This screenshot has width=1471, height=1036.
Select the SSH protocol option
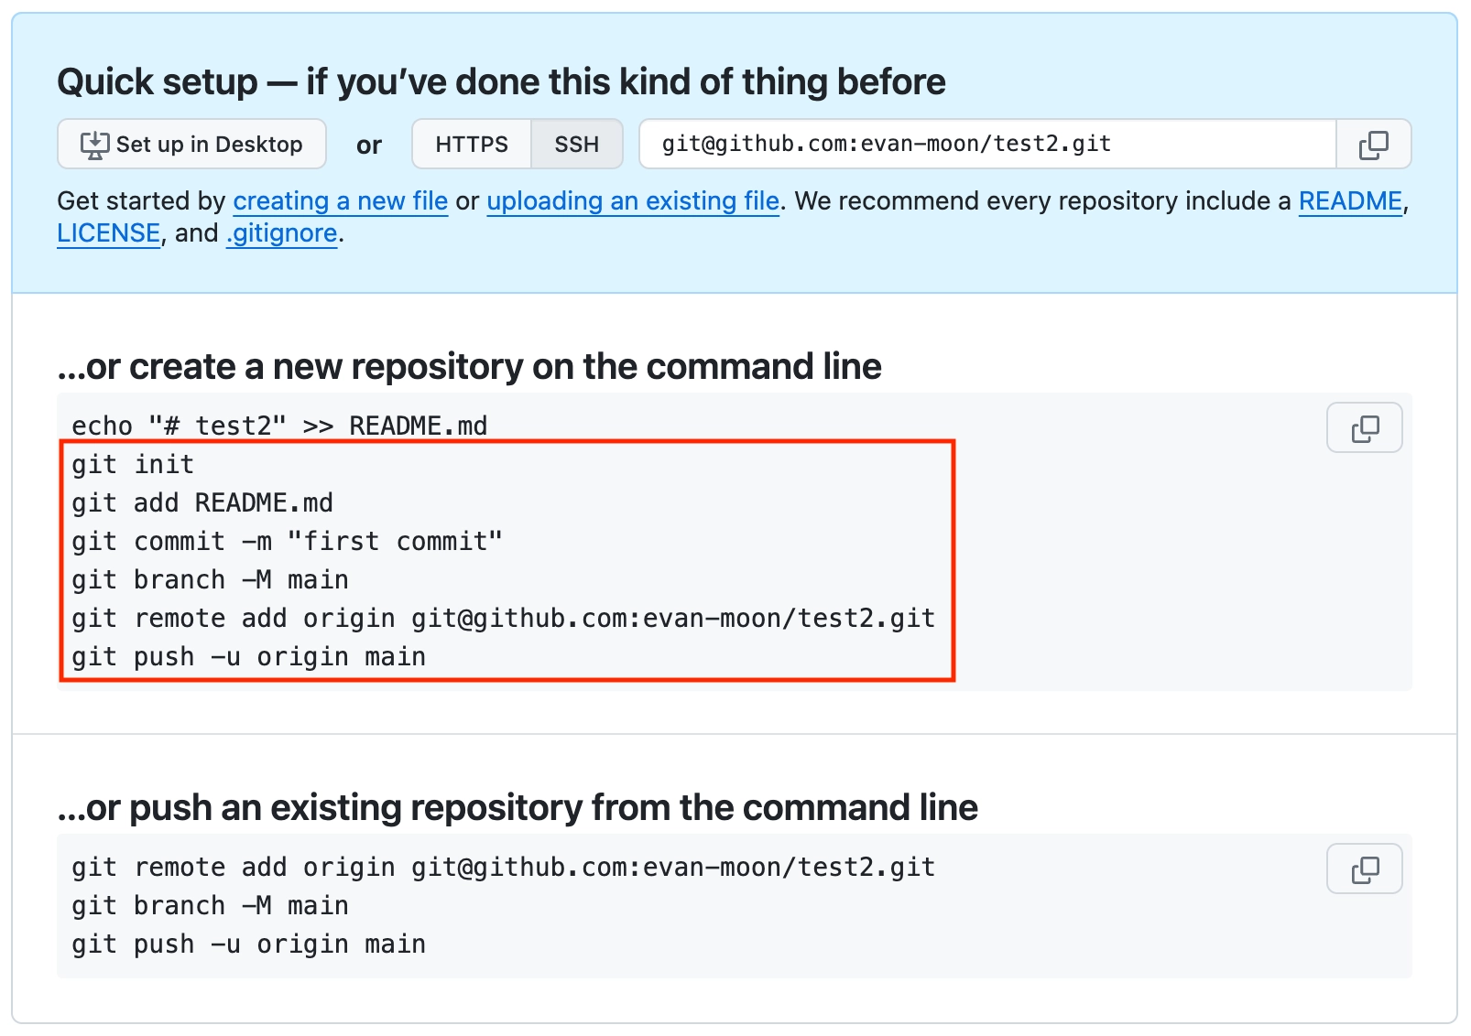coord(576,145)
